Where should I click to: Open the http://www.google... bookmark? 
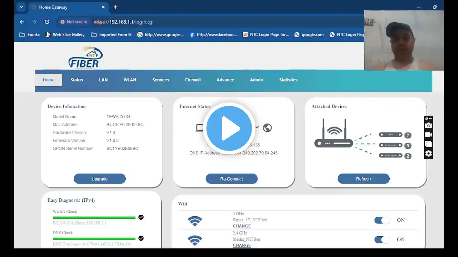click(160, 35)
